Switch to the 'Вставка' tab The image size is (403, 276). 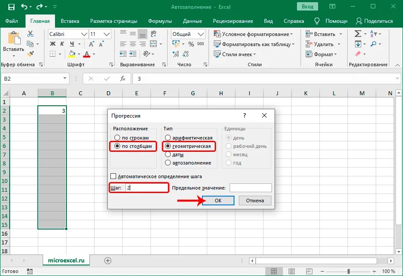point(70,21)
